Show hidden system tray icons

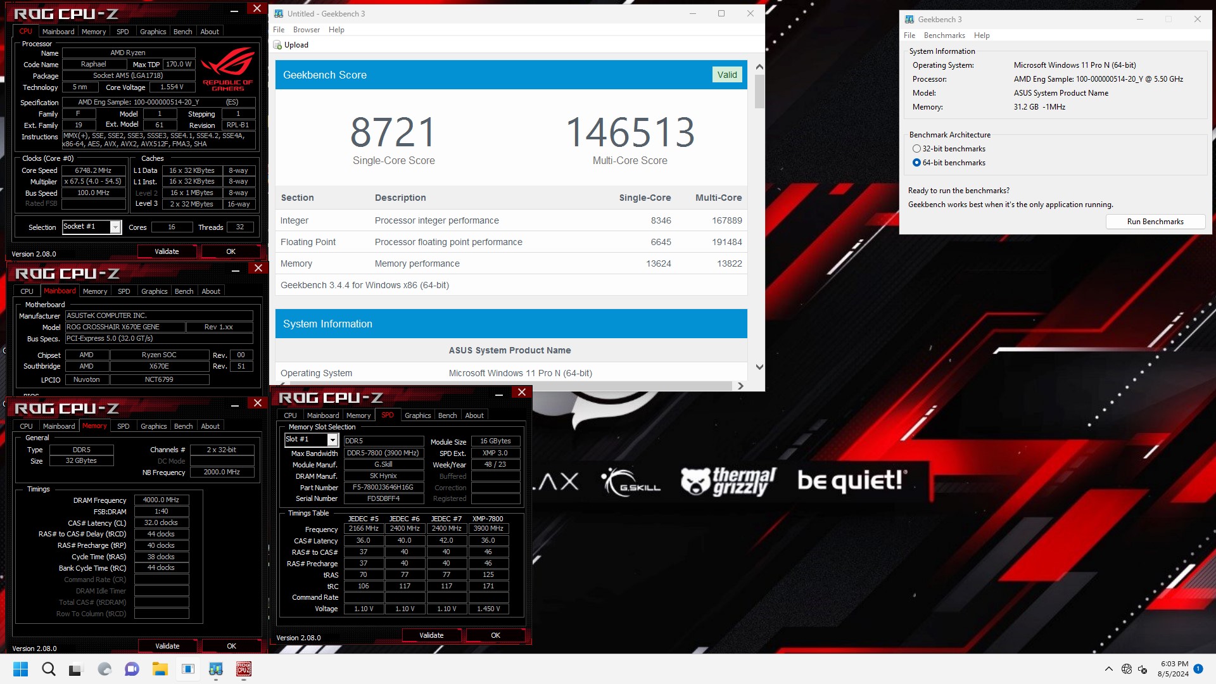[1108, 669]
